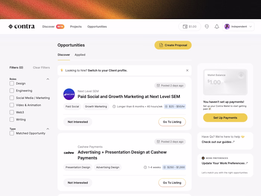Open Paid Social and Growth Marketing listing title

pyautogui.click(x=129, y=96)
